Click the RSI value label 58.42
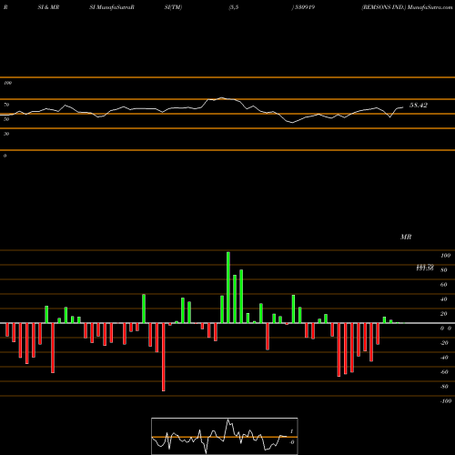This screenshot has height=455, width=455. point(419,106)
